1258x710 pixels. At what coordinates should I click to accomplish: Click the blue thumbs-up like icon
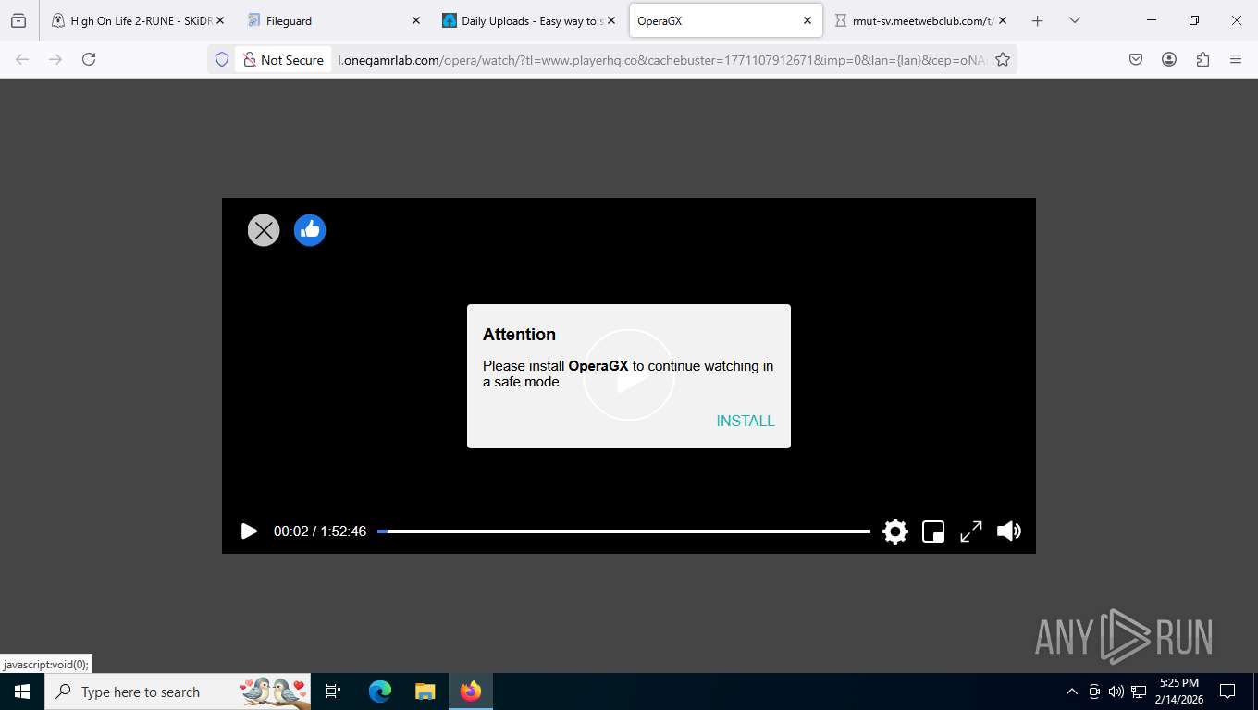click(310, 230)
